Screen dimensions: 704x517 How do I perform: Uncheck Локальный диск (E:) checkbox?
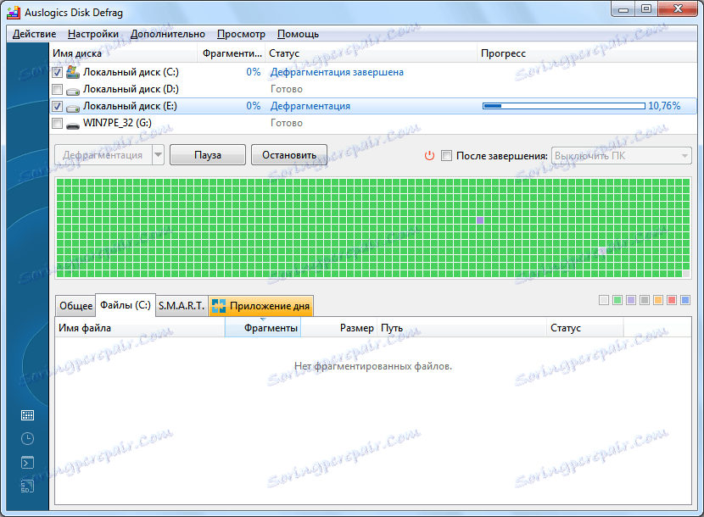(57, 106)
